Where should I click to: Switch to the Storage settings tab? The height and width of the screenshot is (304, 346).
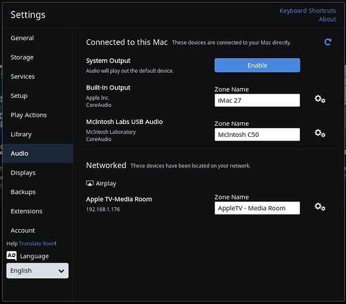(22, 57)
